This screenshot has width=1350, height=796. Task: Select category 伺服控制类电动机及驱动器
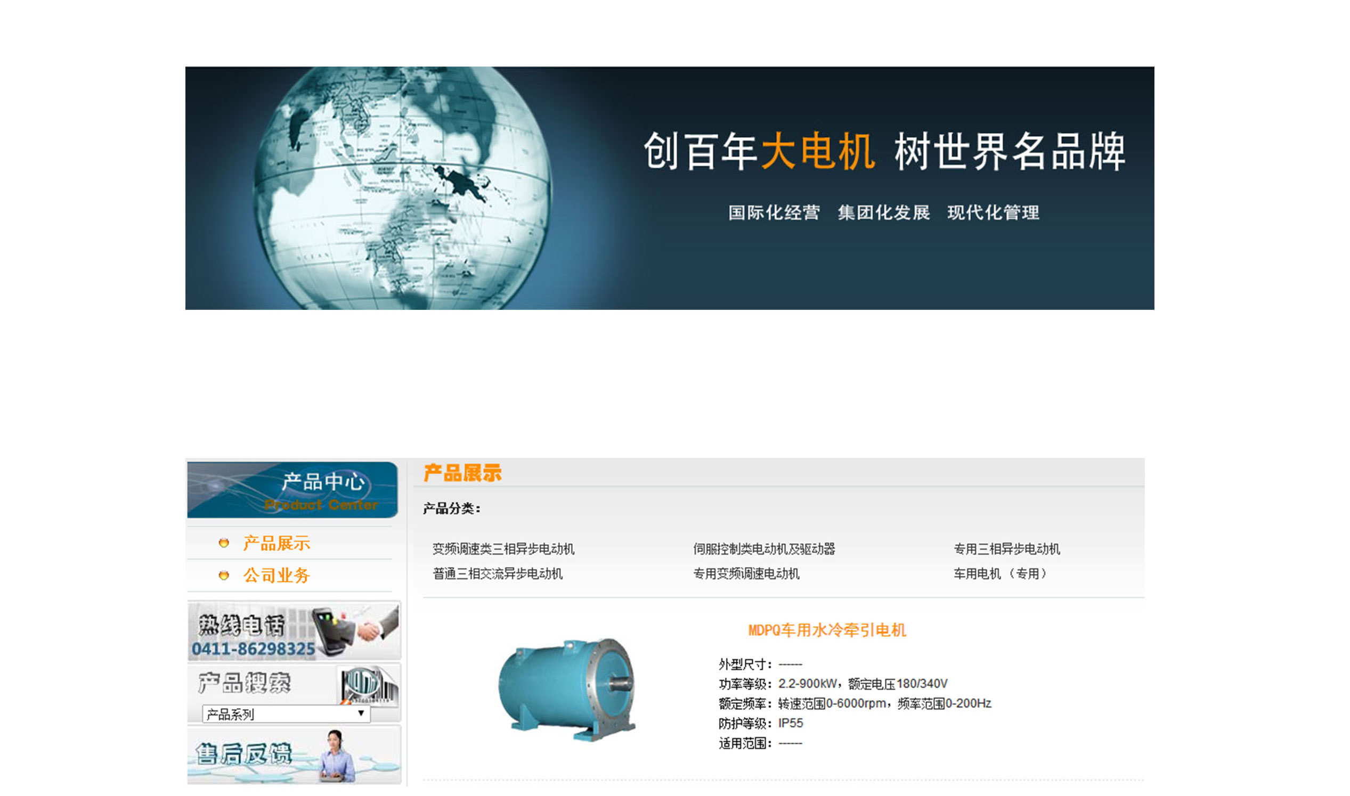764,549
